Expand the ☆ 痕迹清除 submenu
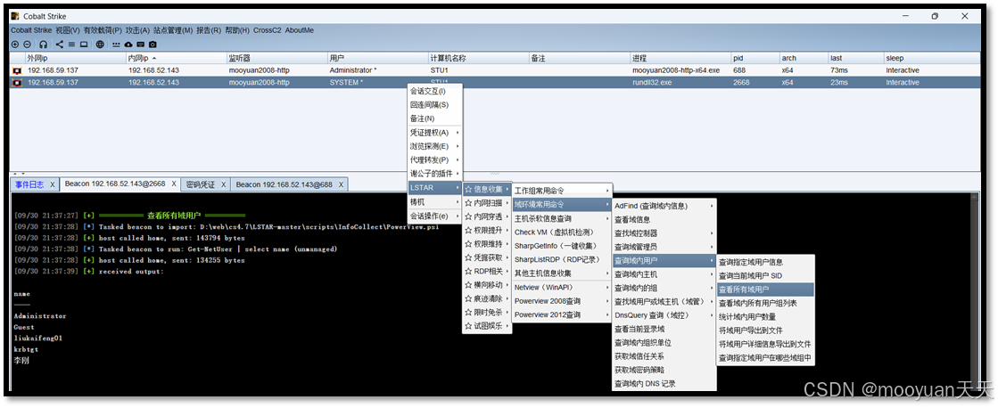Viewport: 998px width, 408px height. tap(487, 298)
